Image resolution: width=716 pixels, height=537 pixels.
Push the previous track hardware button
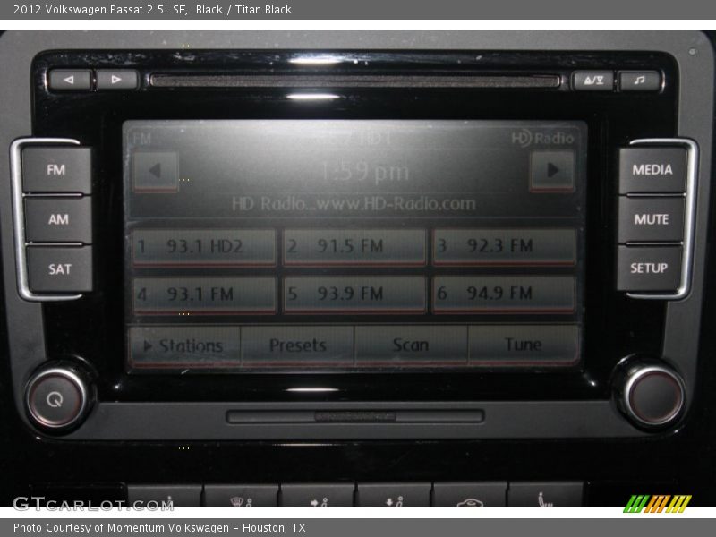pyautogui.click(x=70, y=80)
